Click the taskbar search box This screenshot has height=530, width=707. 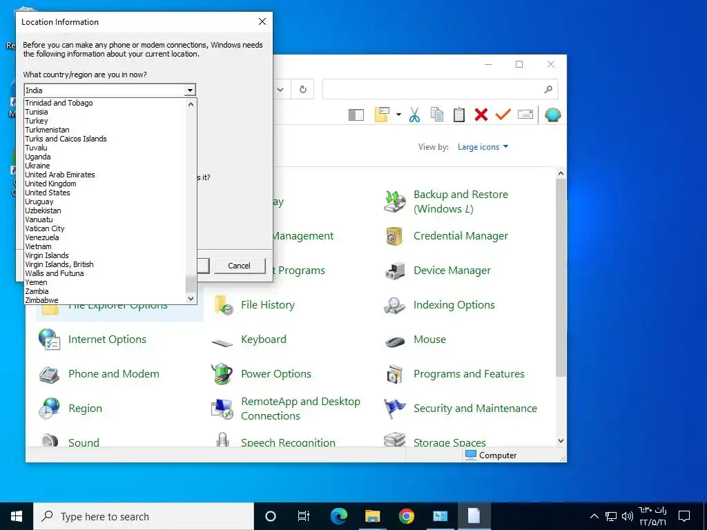(144, 516)
